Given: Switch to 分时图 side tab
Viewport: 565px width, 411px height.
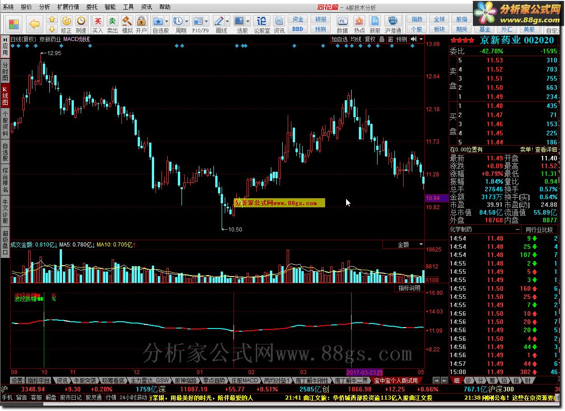Looking at the screenshot, I should tap(5, 72).
